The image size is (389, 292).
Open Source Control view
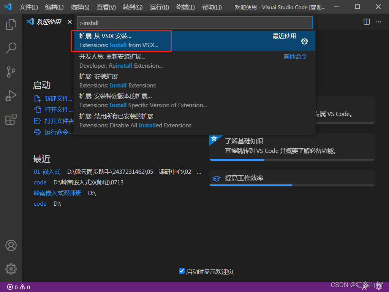pos(11,72)
